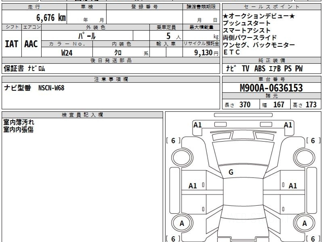Click the A1 mark at top-right of car diagram
Viewport: 323px width, 242px height.
[288, 125]
